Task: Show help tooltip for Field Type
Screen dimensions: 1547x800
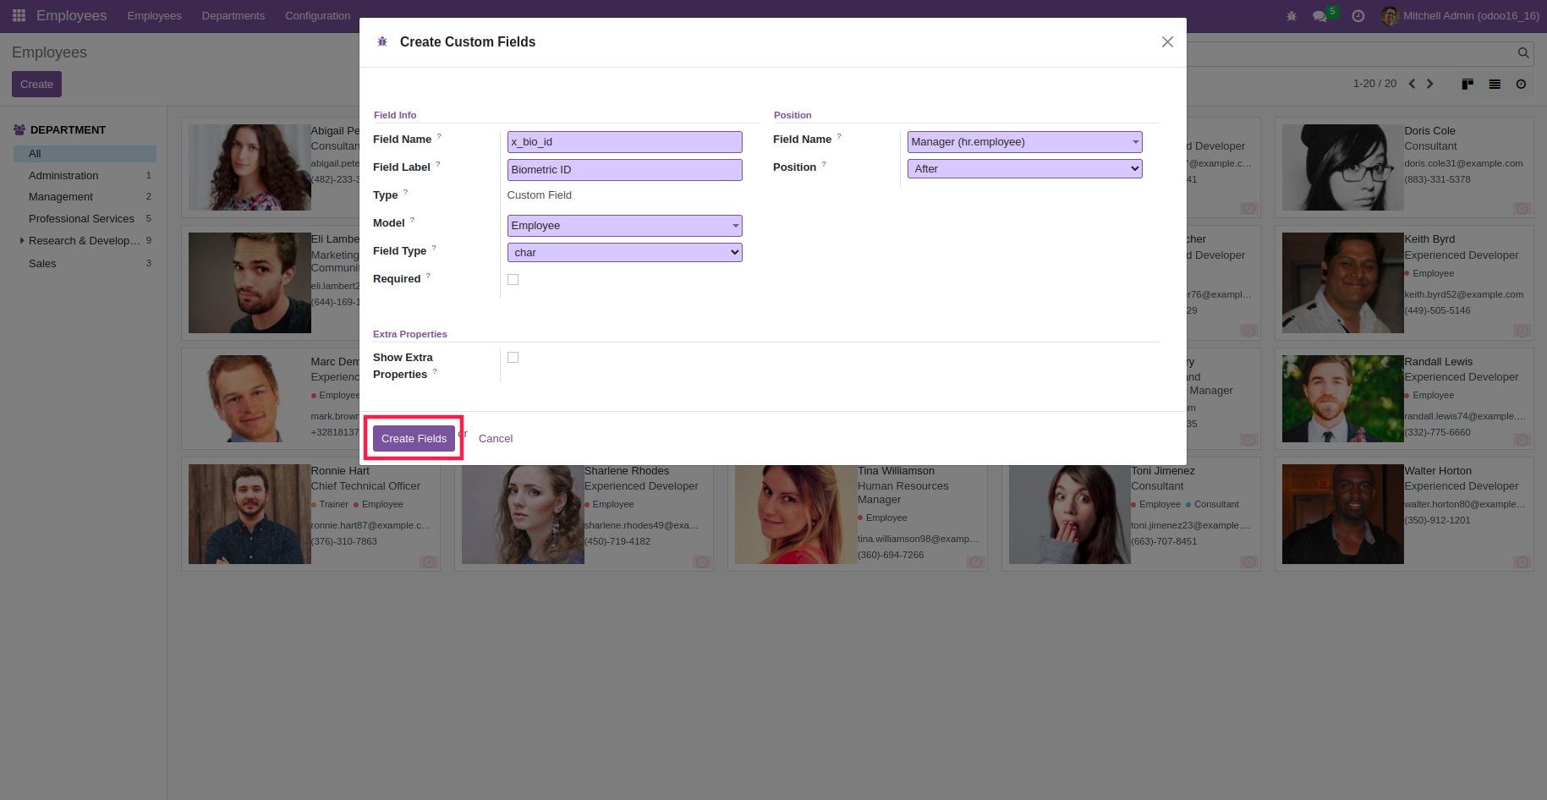Action: coord(434,248)
